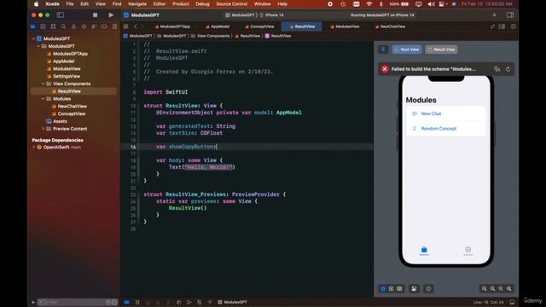Select the Result View preview

coord(441,49)
